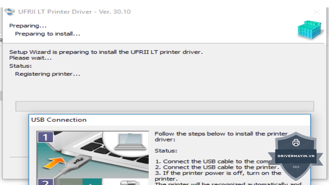Click the step 1 USB cable illustration

point(93,155)
